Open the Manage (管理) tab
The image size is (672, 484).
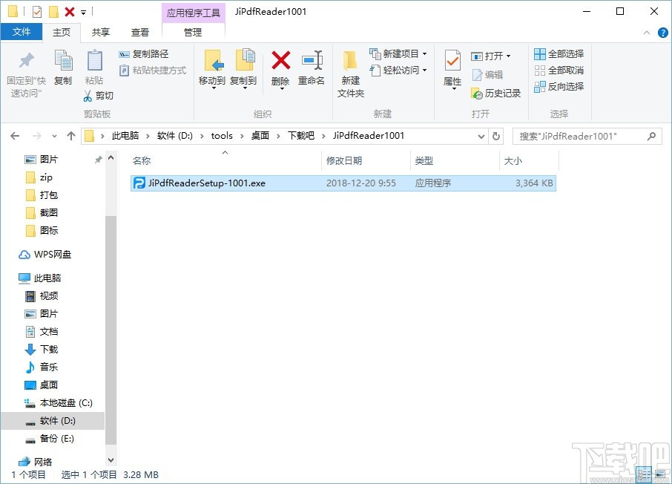coord(193,32)
